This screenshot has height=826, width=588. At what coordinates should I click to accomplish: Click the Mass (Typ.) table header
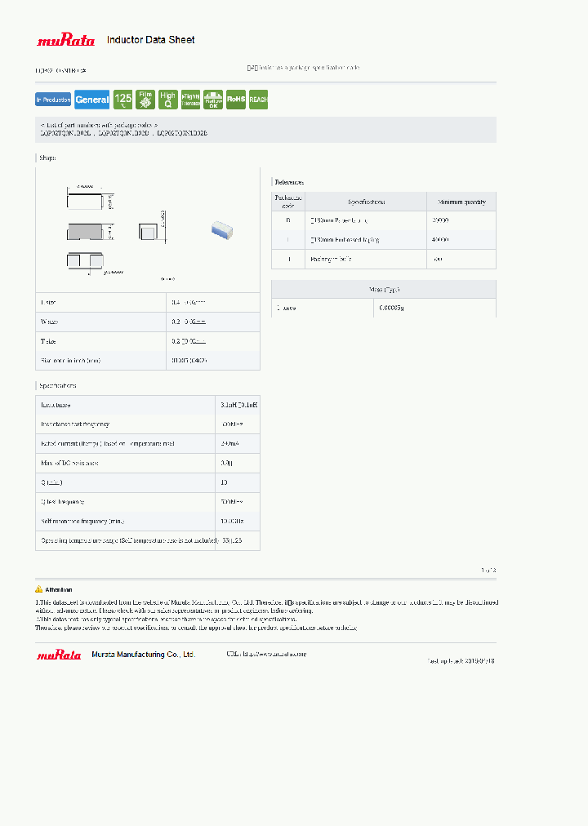384,289
